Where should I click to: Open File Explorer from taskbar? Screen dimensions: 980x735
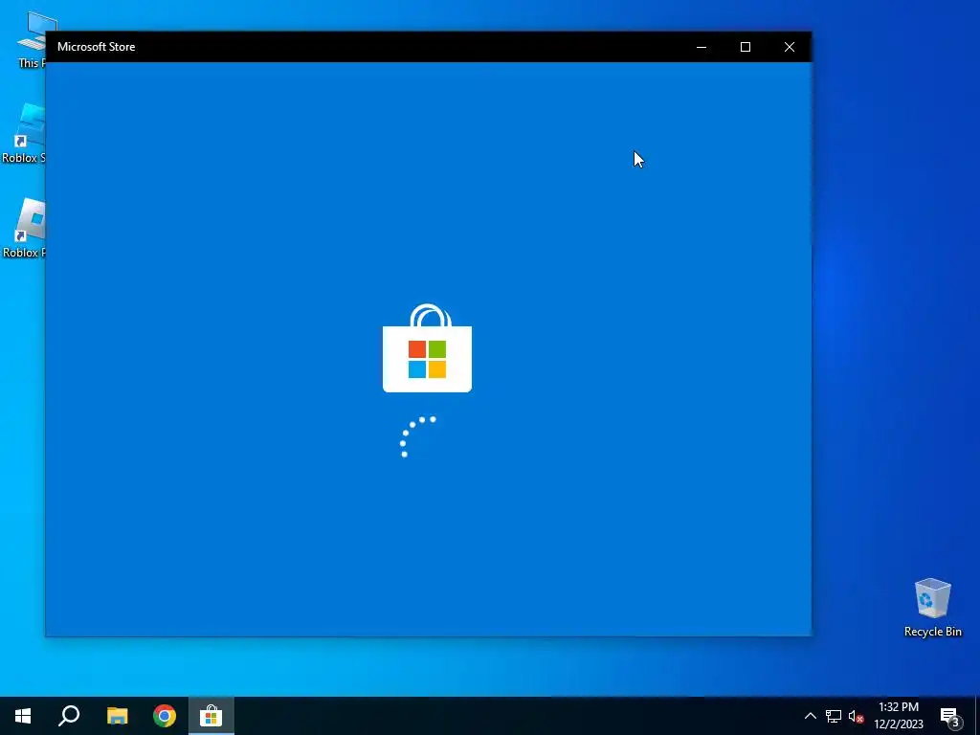tap(117, 716)
